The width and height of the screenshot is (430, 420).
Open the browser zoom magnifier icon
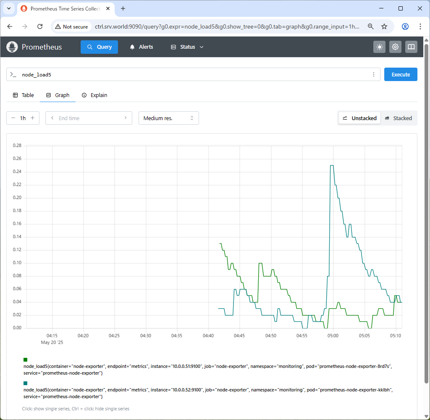[x=370, y=26]
